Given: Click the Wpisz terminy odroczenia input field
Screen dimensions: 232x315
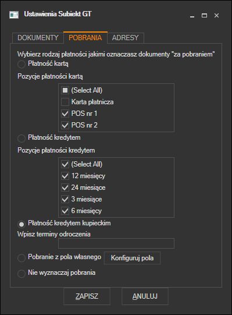Looking at the screenshot, I should [x=116, y=243].
